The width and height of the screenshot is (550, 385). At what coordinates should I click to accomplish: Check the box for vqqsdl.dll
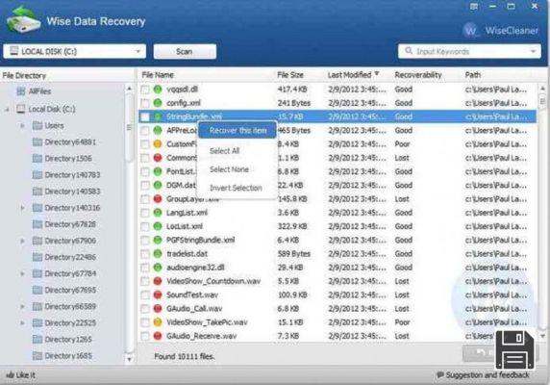pyautogui.click(x=145, y=90)
